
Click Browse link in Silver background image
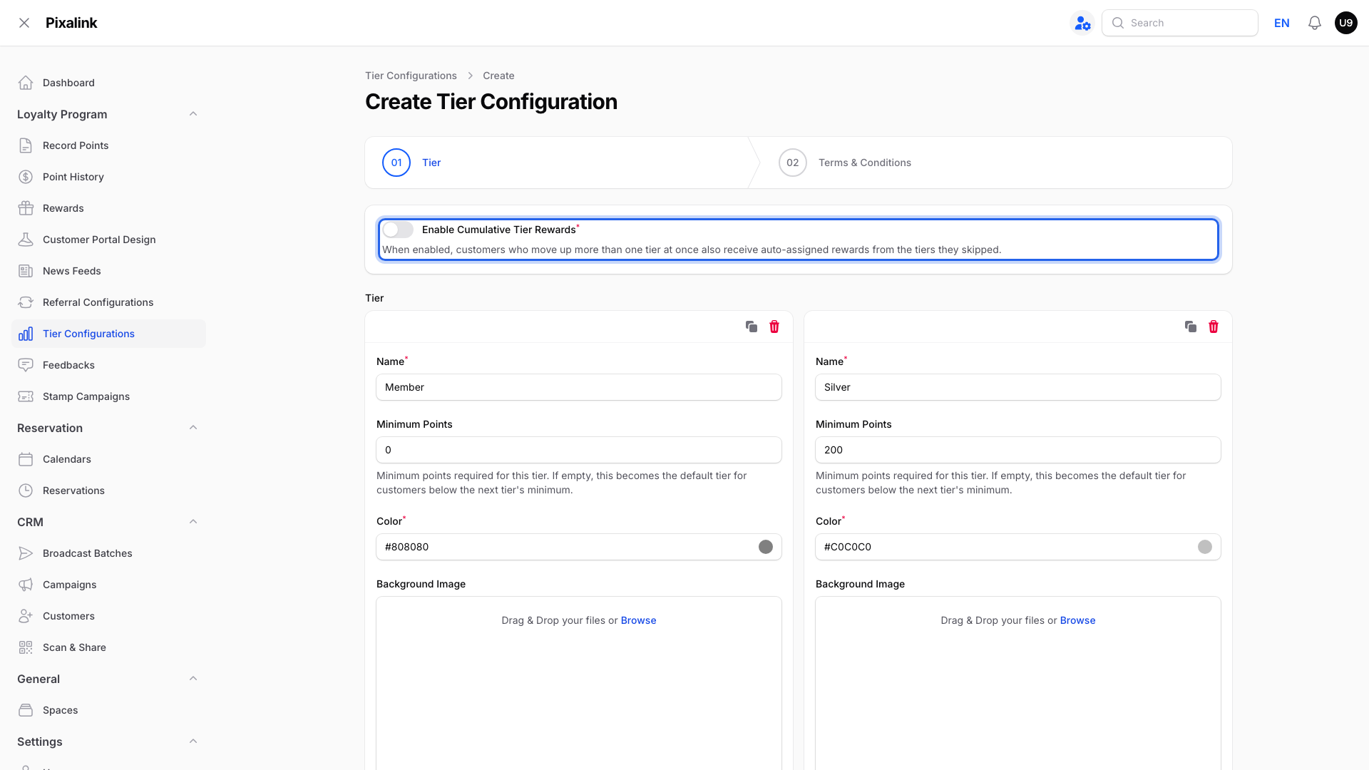1077,620
